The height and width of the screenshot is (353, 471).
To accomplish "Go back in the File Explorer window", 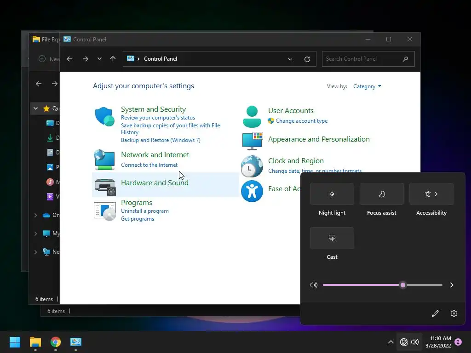I will (39, 84).
